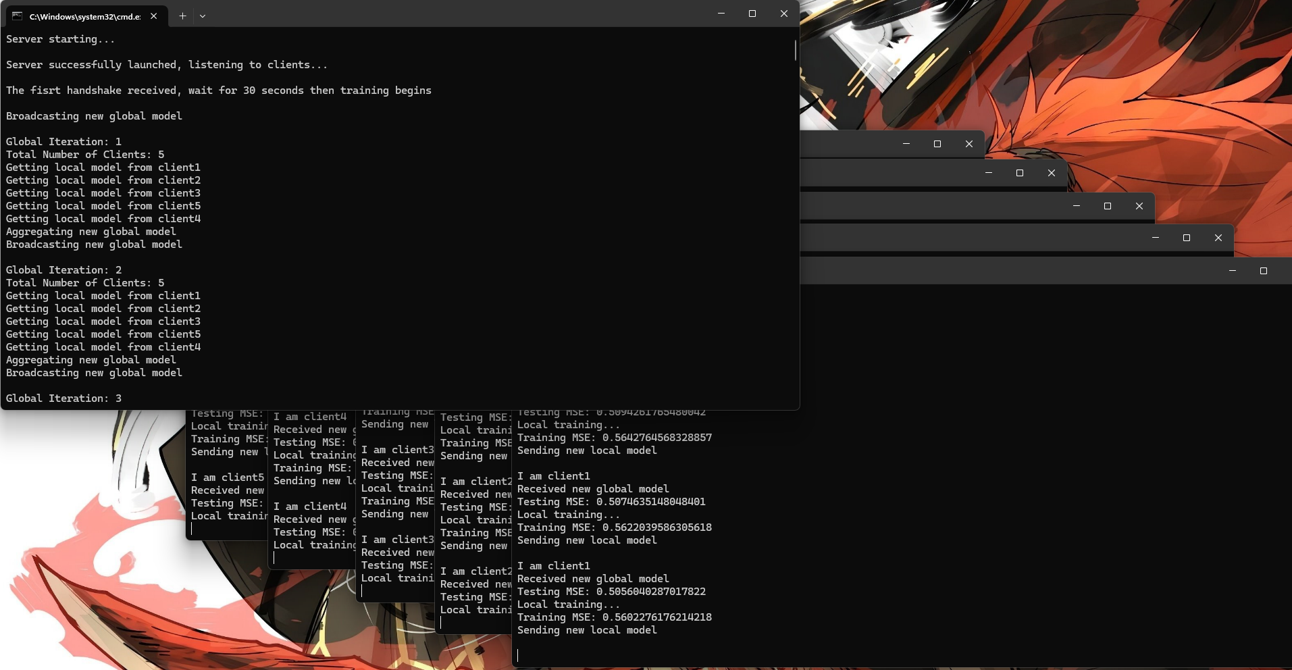This screenshot has height=670, width=1292.
Task: Minimize the client1 terminal window
Action: (x=1233, y=271)
